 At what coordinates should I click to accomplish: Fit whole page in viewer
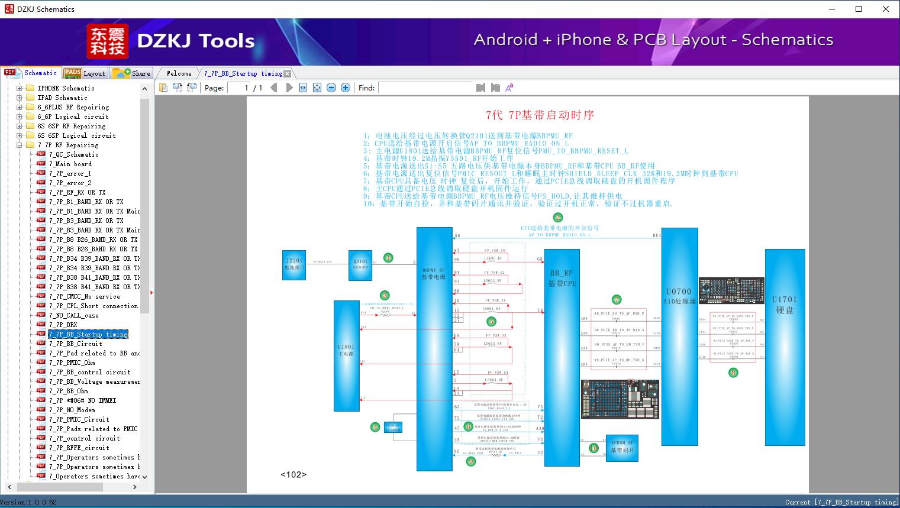(x=317, y=88)
